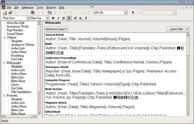Viewport: 194px width, 124px height.
Task: Select Layout under Bibliography
Action: [15, 85]
